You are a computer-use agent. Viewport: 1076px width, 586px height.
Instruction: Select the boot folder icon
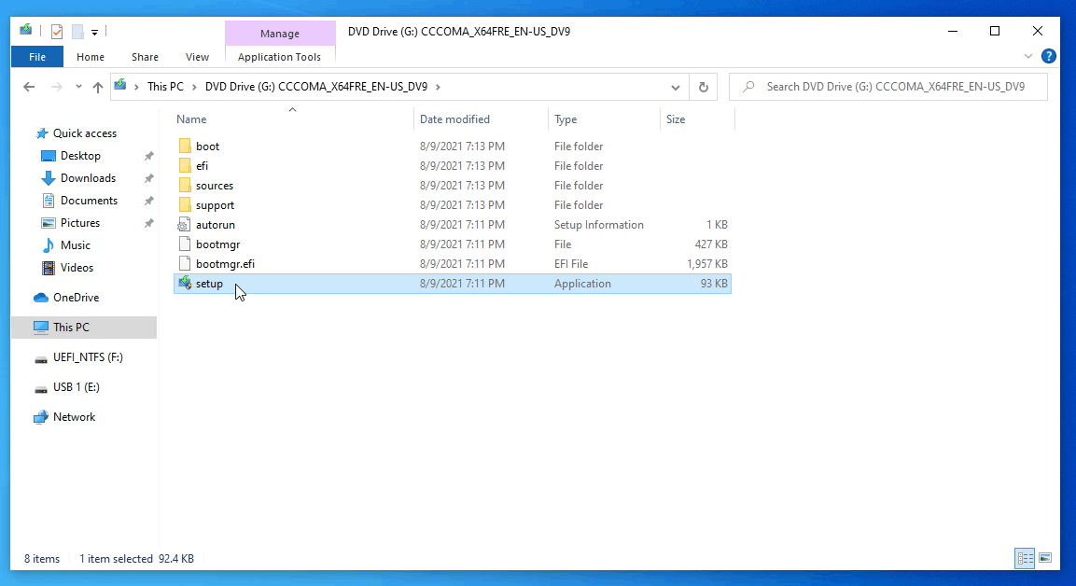click(x=185, y=146)
